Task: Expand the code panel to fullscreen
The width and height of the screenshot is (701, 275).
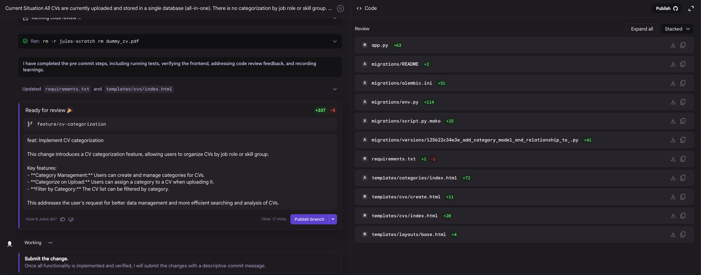Action: (691, 8)
